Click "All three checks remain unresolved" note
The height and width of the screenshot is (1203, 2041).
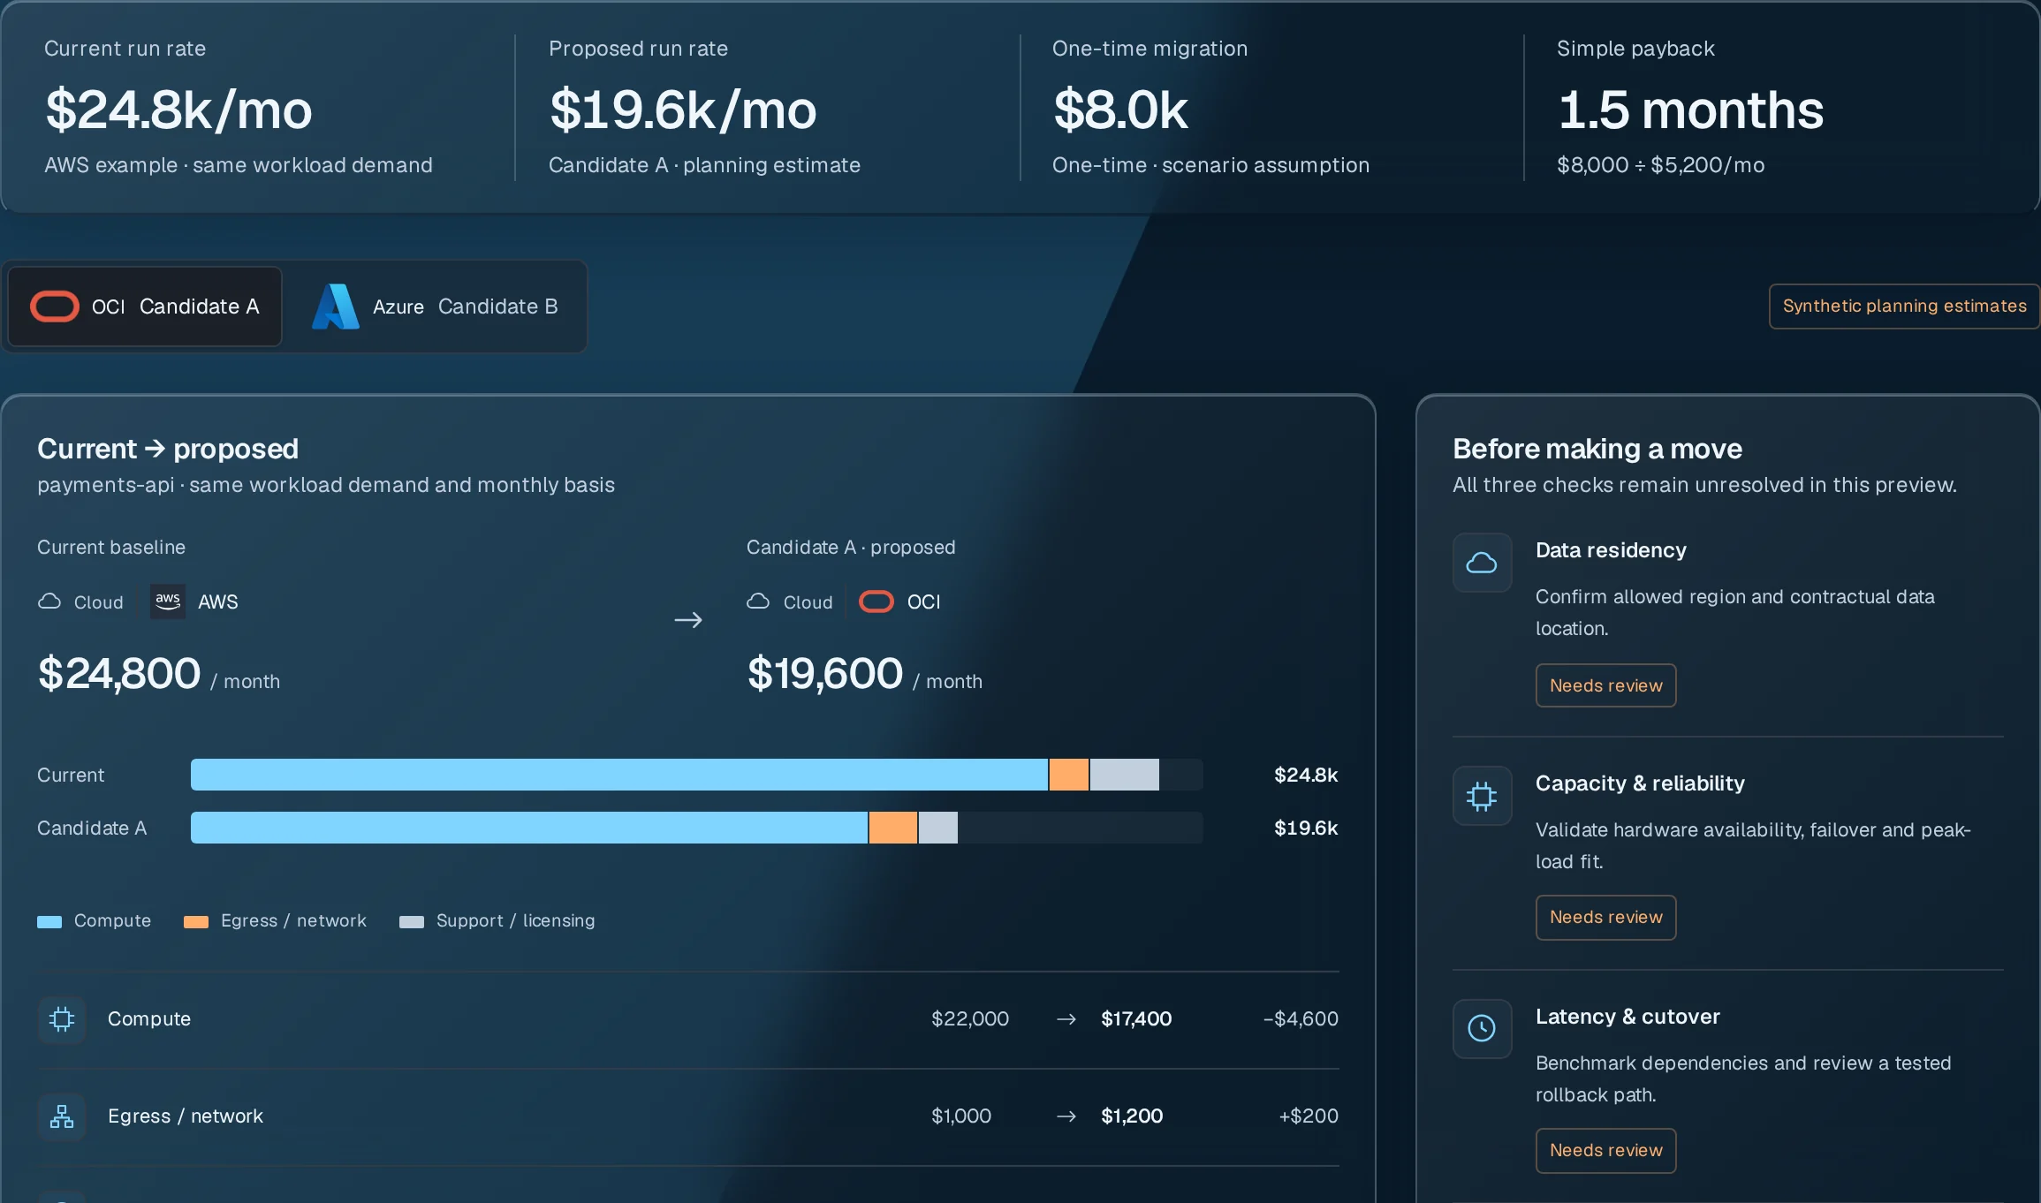pos(1704,485)
